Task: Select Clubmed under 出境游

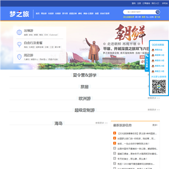Action: 53,35
